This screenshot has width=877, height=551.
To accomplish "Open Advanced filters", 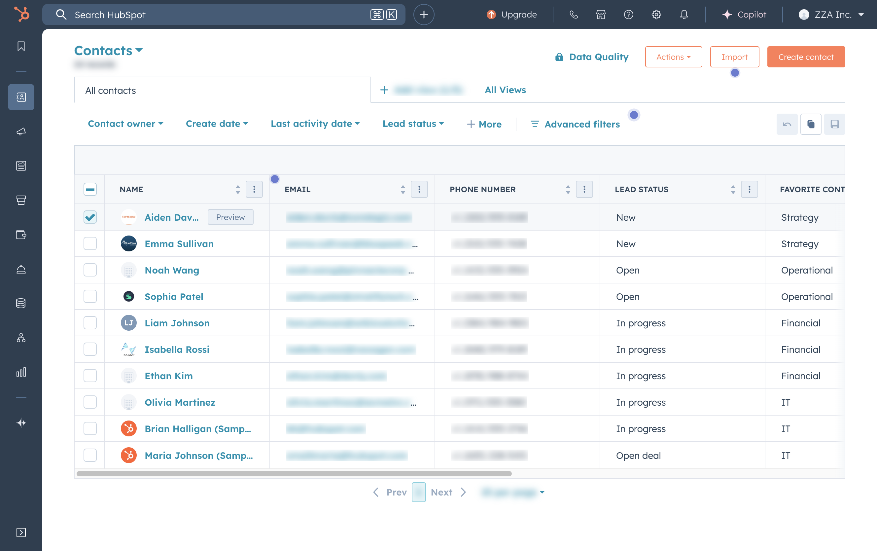I will click(575, 124).
